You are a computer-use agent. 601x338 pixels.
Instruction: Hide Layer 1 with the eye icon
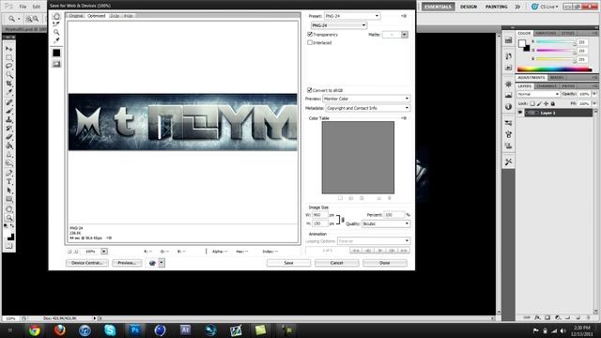[520, 113]
